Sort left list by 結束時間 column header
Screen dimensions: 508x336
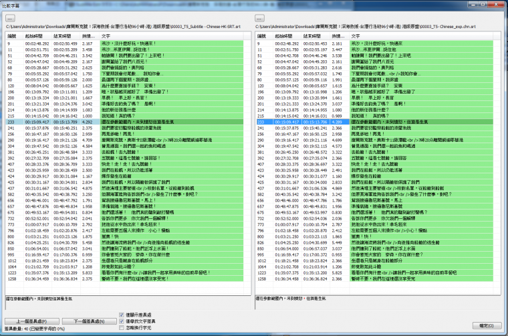[66, 36]
